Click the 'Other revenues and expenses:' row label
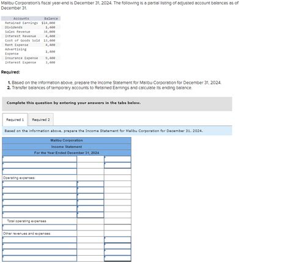The height and width of the screenshot is (263, 290). click(x=27, y=234)
